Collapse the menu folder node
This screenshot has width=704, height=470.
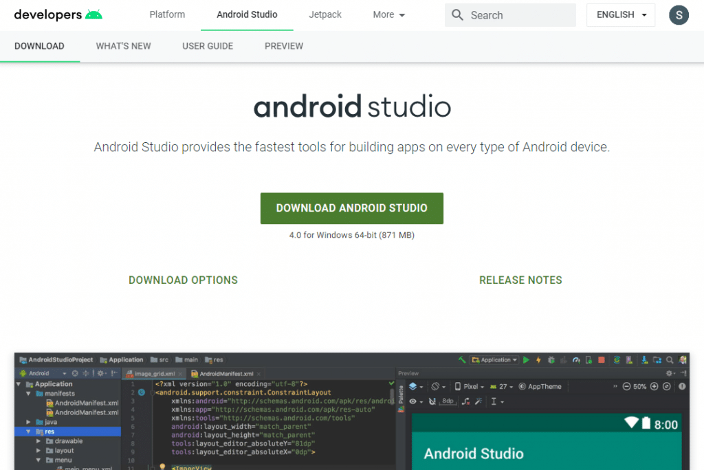pyautogui.click(x=38, y=460)
